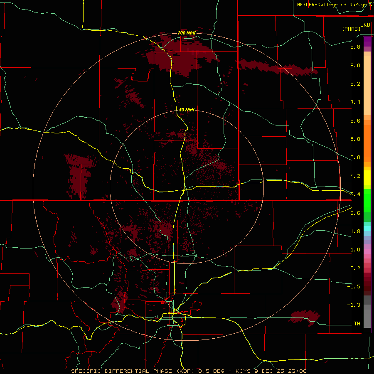
Task: Select the purple swatch atop the color bar
Action: pos(367,42)
